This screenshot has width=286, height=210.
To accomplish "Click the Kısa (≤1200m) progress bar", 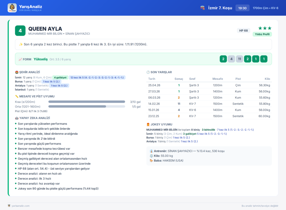I will [87, 102].
